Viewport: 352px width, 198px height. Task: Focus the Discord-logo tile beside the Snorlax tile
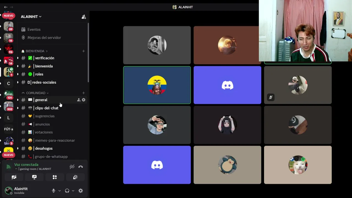click(157, 165)
